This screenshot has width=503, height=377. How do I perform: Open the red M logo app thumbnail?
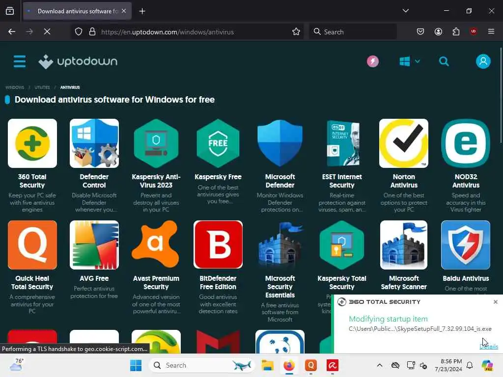[218, 342]
